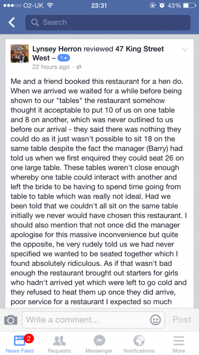Tap the 1-star rating badge
This screenshot has height=355, width=199.
click(64, 58)
